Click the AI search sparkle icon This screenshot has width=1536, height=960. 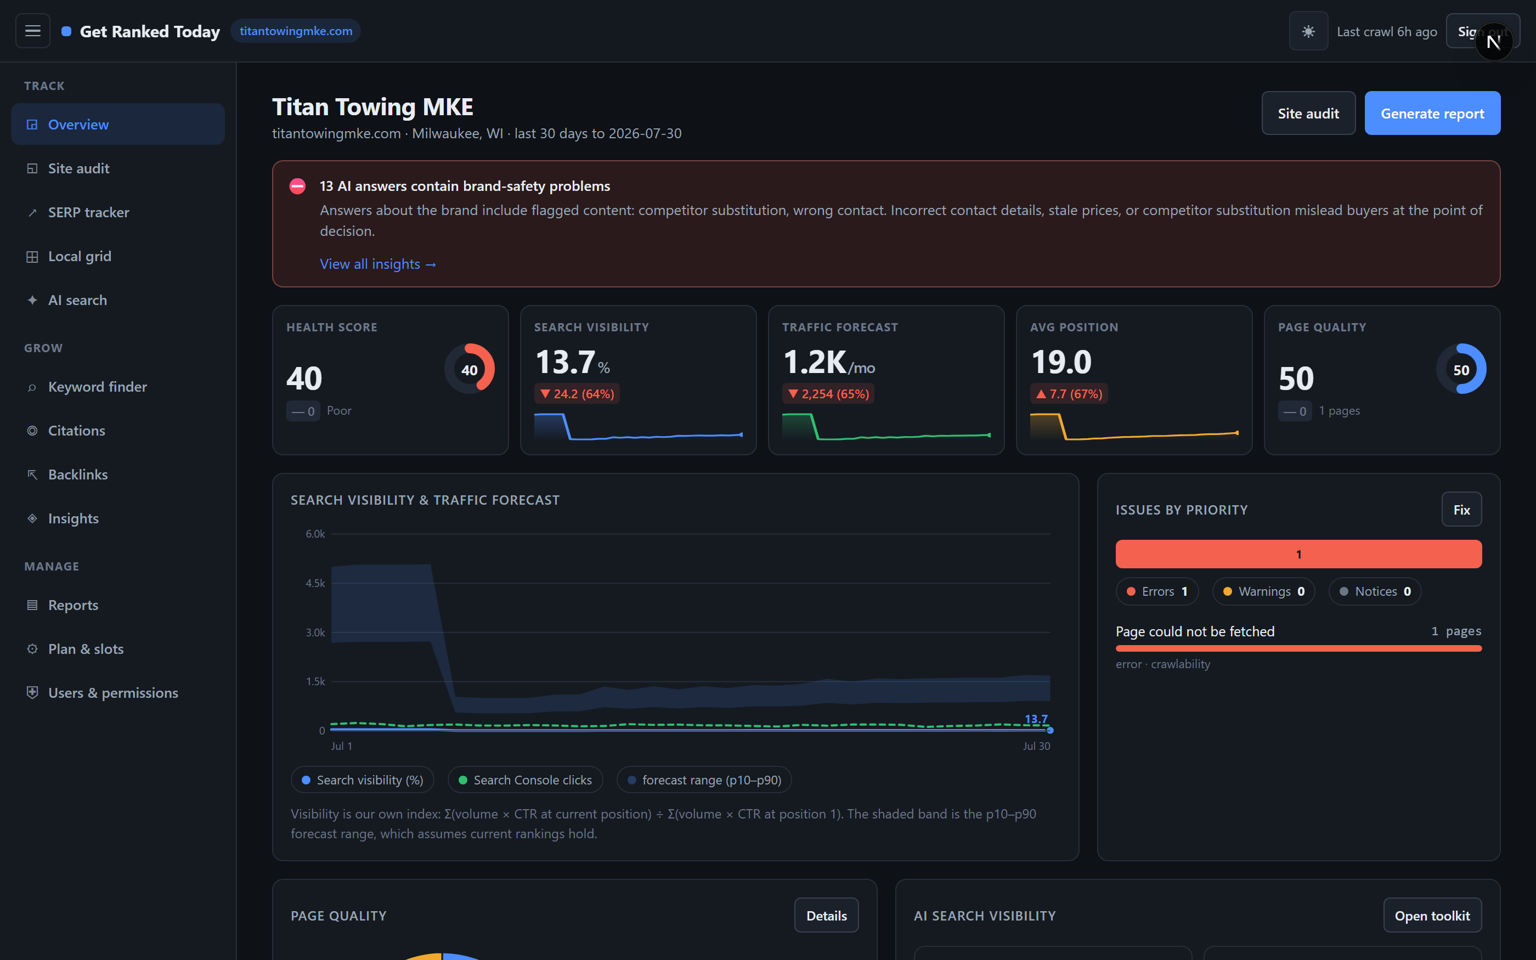(x=32, y=300)
